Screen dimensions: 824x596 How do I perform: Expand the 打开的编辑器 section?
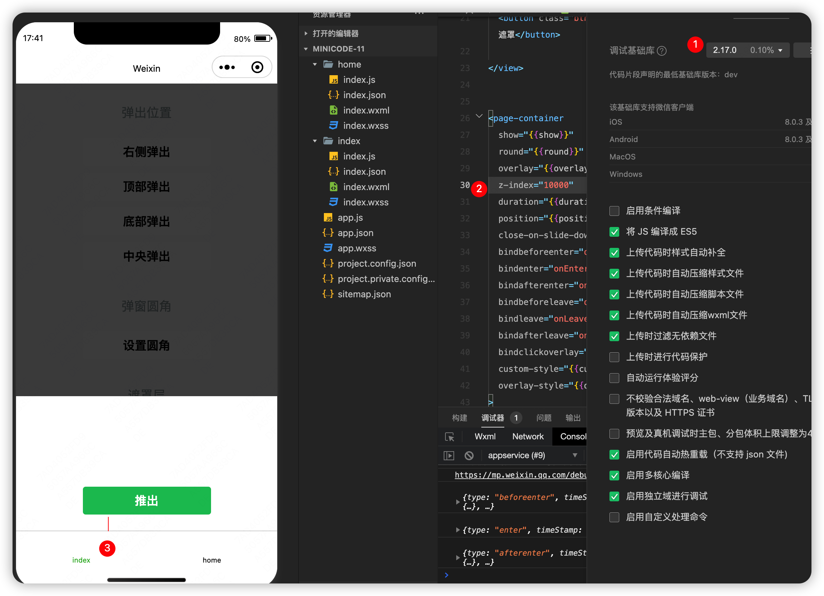335,33
